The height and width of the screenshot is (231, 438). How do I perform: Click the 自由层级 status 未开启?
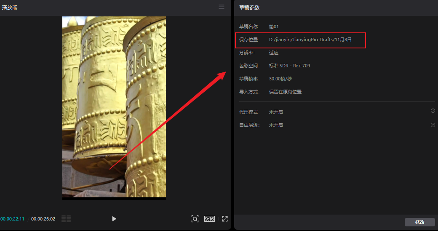click(276, 125)
